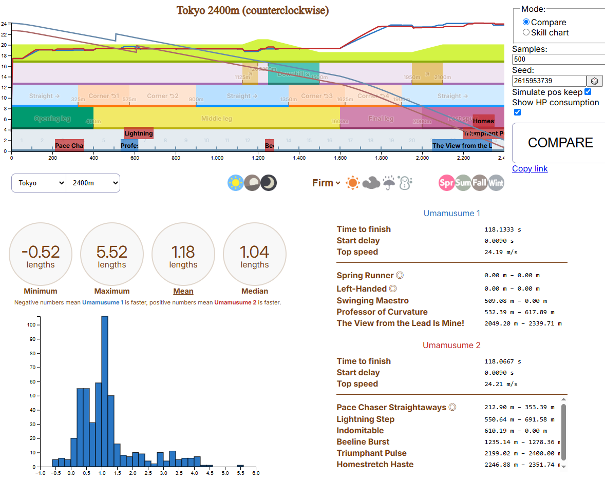Select sunny weather icon

[x=352, y=183]
